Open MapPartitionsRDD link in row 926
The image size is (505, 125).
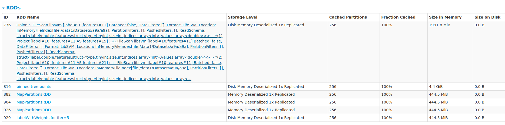[x=34, y=110]
